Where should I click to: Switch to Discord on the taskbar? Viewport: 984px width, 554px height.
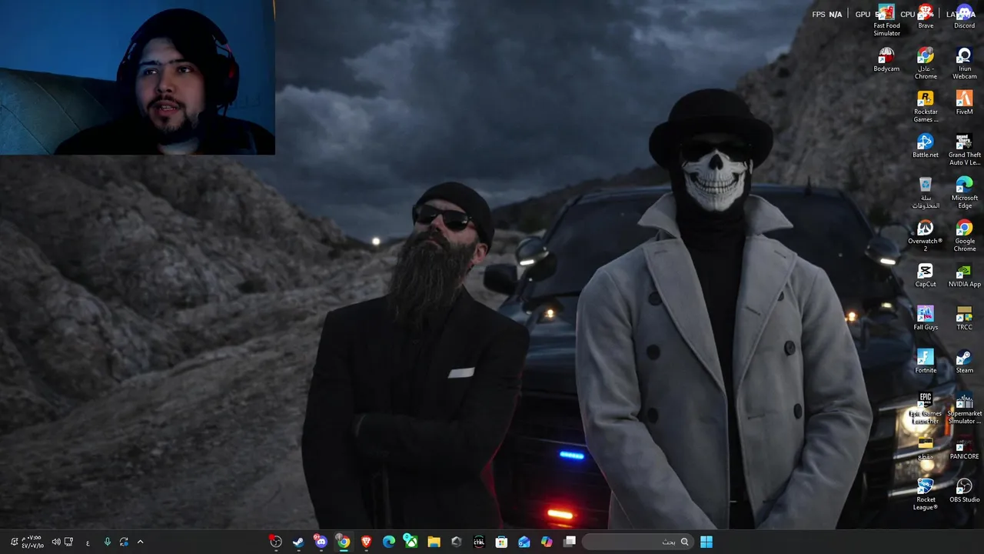(x=321, y=542)
